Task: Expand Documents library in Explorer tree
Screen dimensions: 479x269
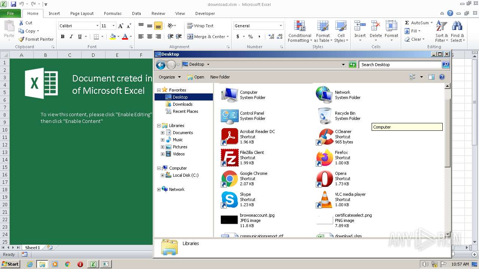Action: tap(162, 133)
